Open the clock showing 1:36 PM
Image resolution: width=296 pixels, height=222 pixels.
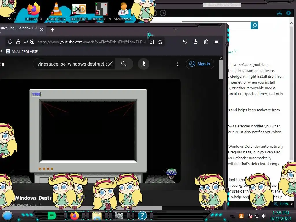(281, 216)
